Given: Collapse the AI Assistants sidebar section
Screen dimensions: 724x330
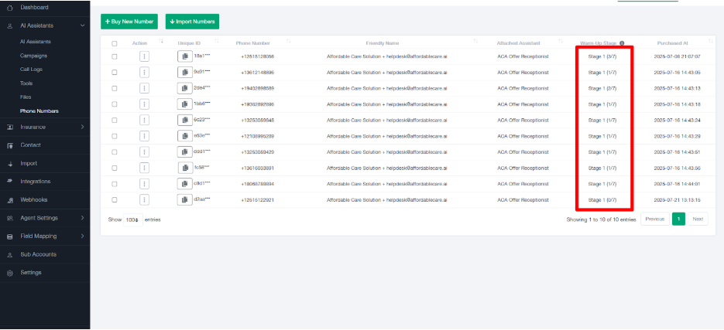Looking at the screenshot, I should click(82, 26).
